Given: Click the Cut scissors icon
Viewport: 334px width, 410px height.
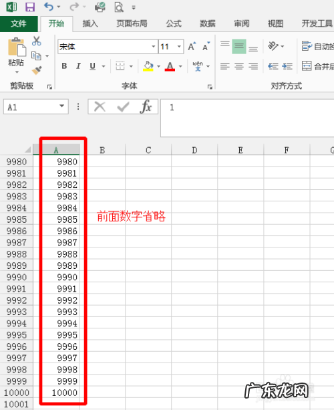Looking at the screenshot, I should [x=37, y=41].
